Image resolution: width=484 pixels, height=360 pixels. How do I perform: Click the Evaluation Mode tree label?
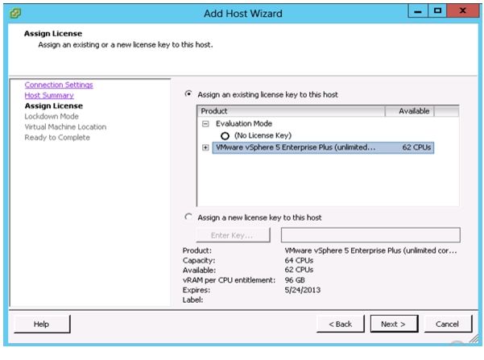[x=244, y=123]
